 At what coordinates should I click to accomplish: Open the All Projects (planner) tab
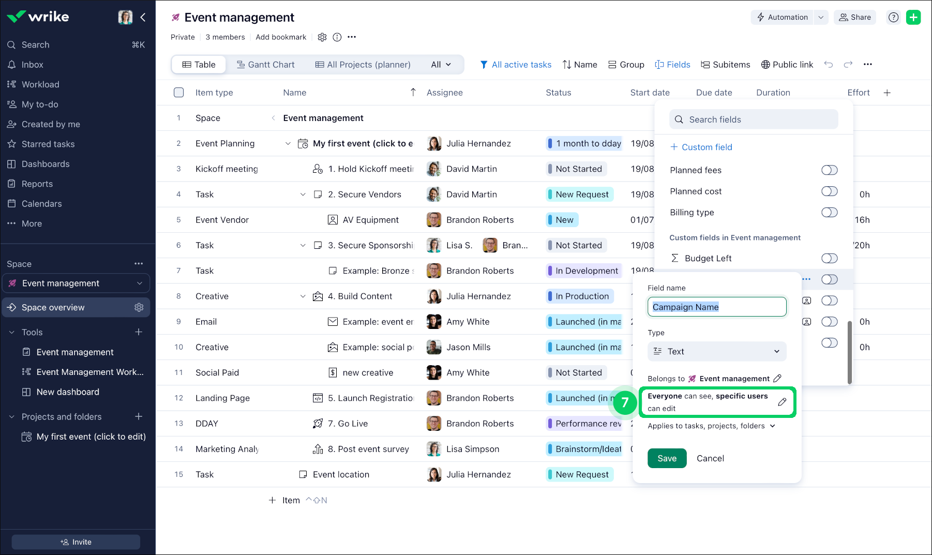363,65
